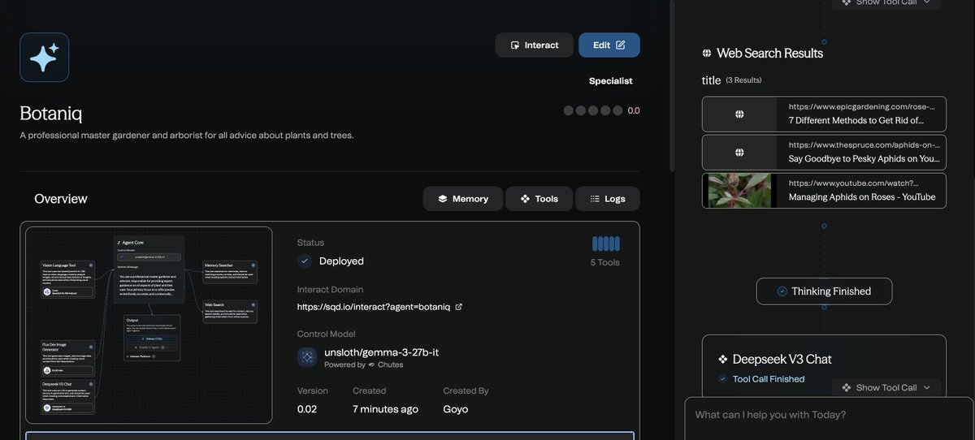The width and height of the screenshot is (975, 440).
Task: Click the '(3 Results)' count text
Action: coord(744,80)
